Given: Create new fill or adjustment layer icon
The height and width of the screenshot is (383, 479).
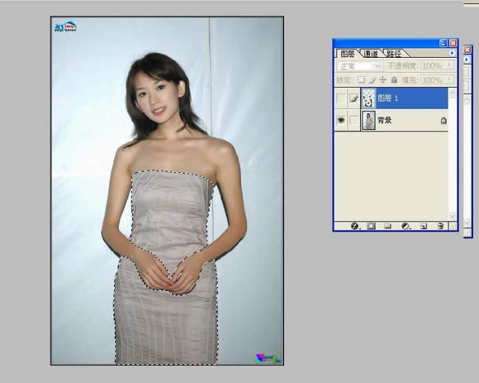Looking at the screenshot, I should (x=405, y=226).
